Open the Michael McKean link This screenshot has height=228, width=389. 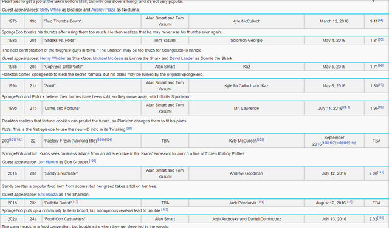pyautogui.click(x=108, y=58)
